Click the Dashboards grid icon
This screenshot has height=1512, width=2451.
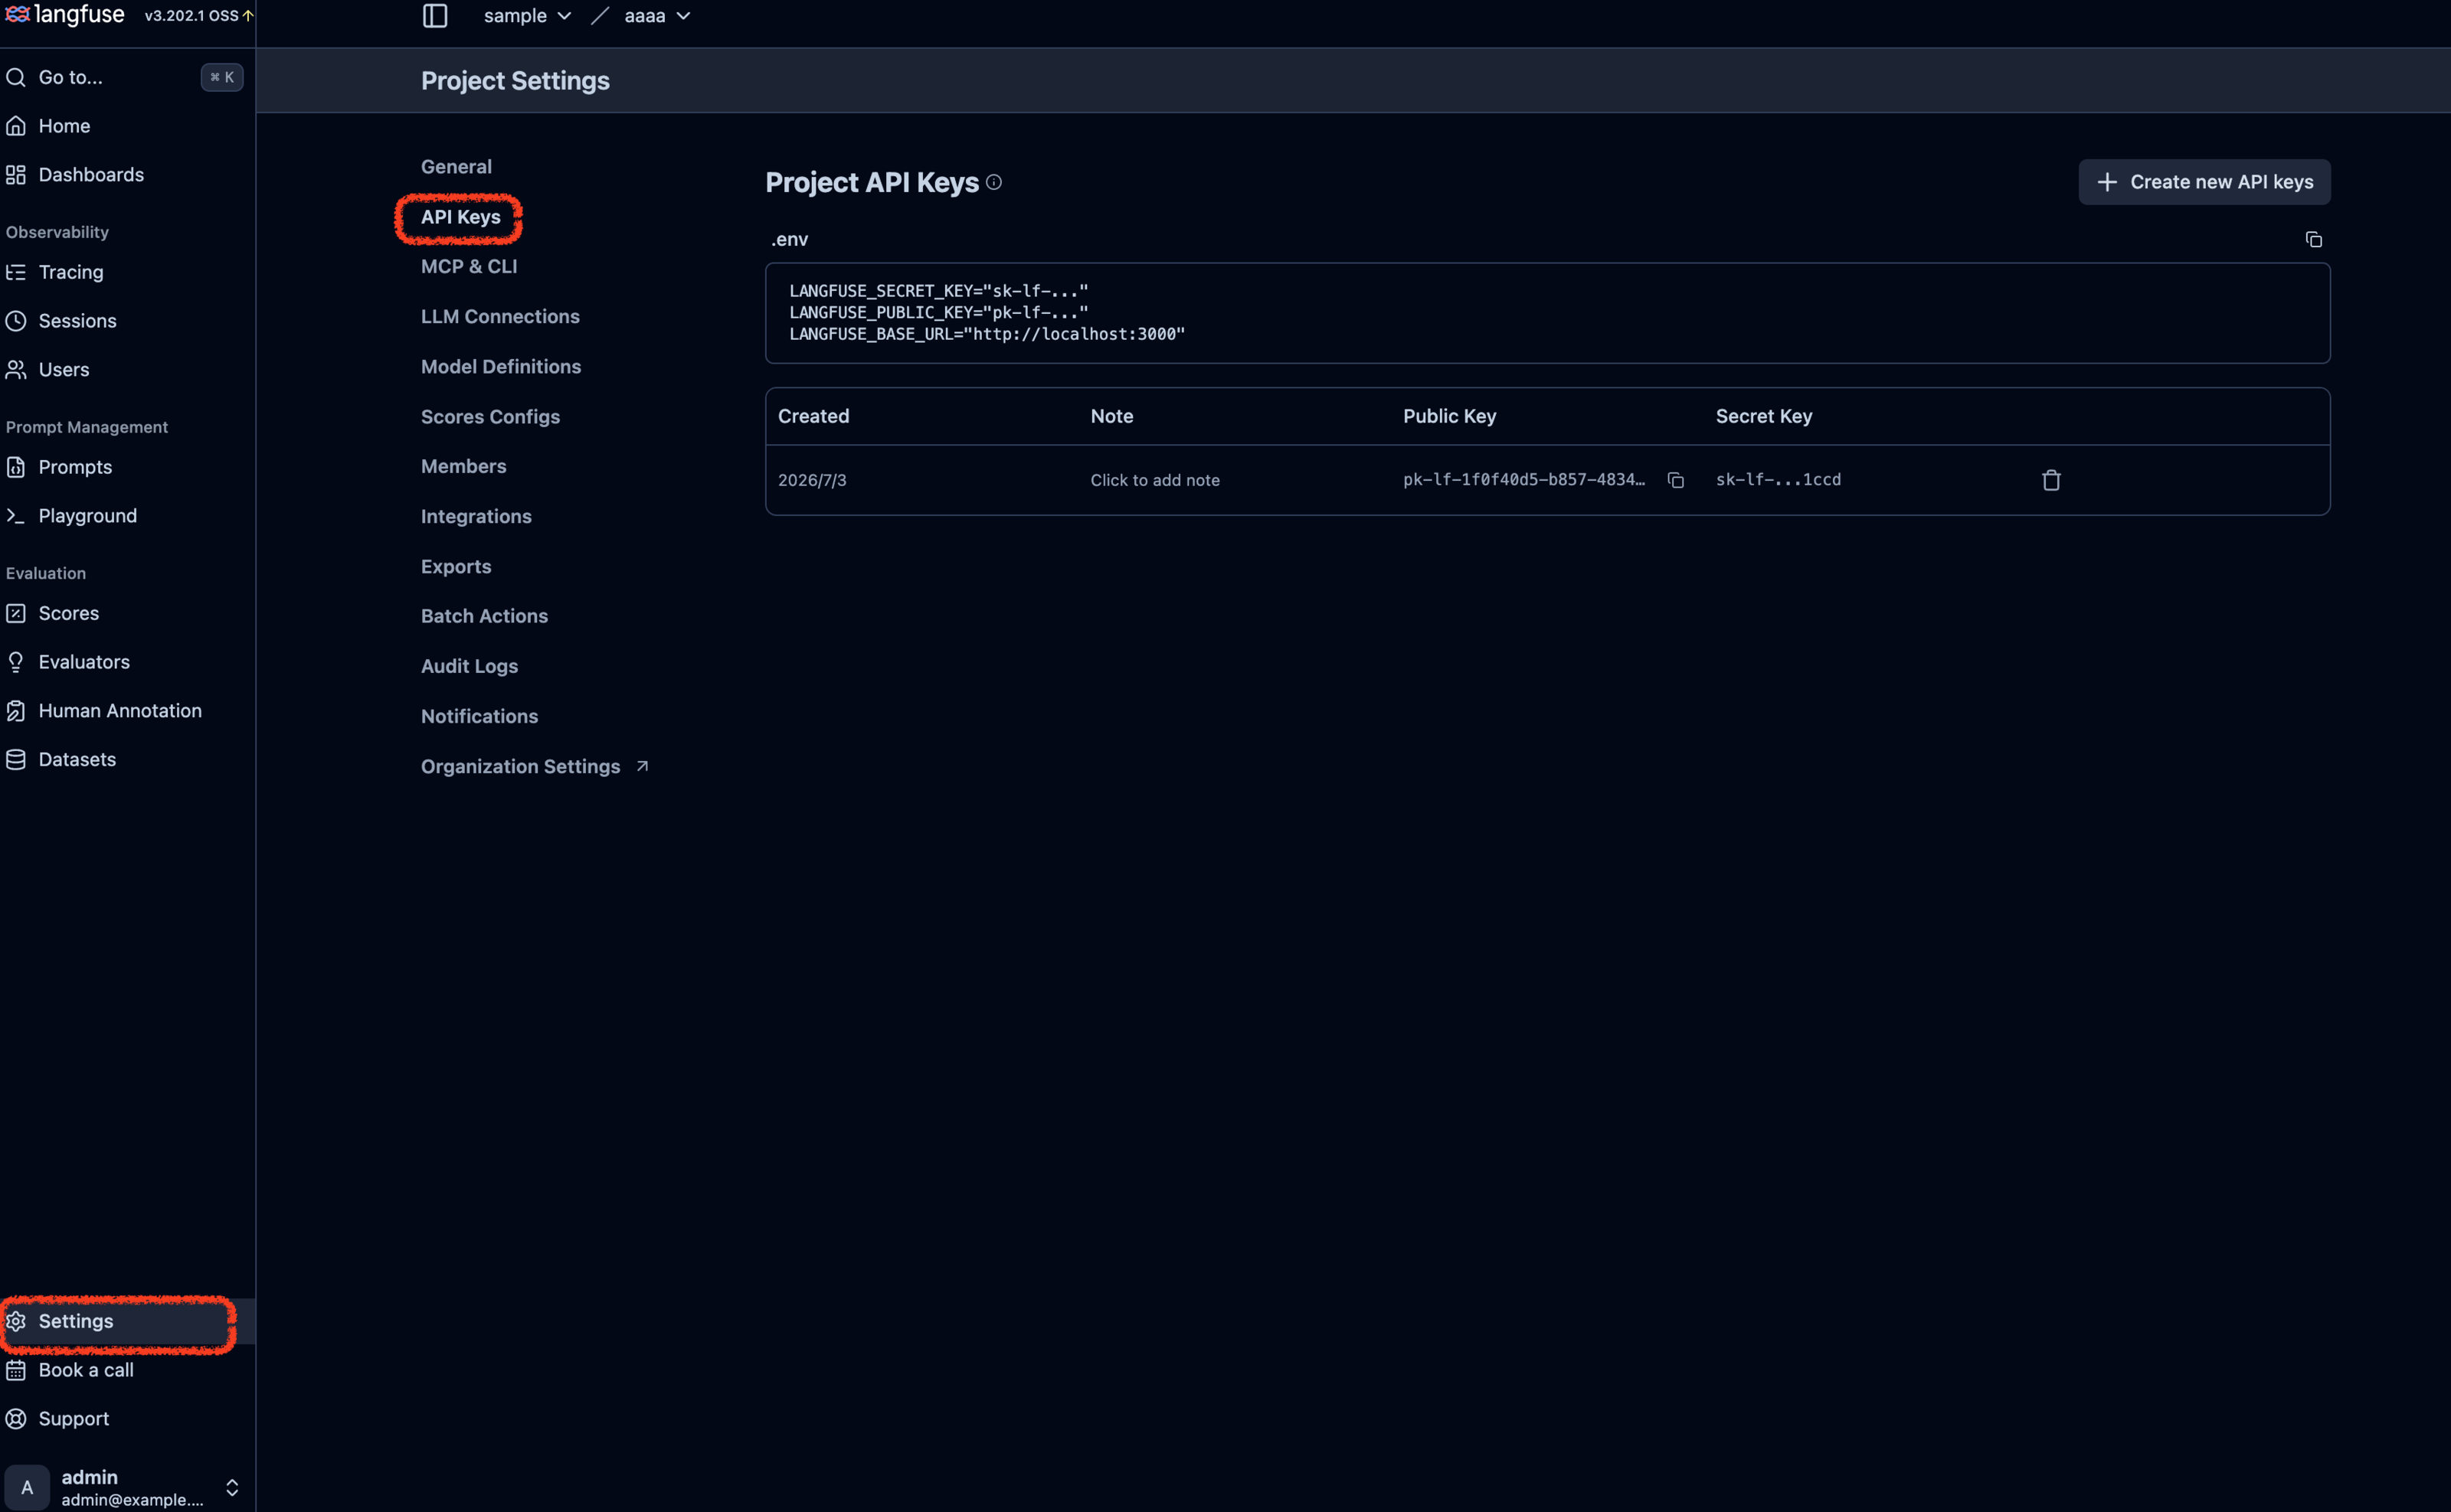pos(16,175)
